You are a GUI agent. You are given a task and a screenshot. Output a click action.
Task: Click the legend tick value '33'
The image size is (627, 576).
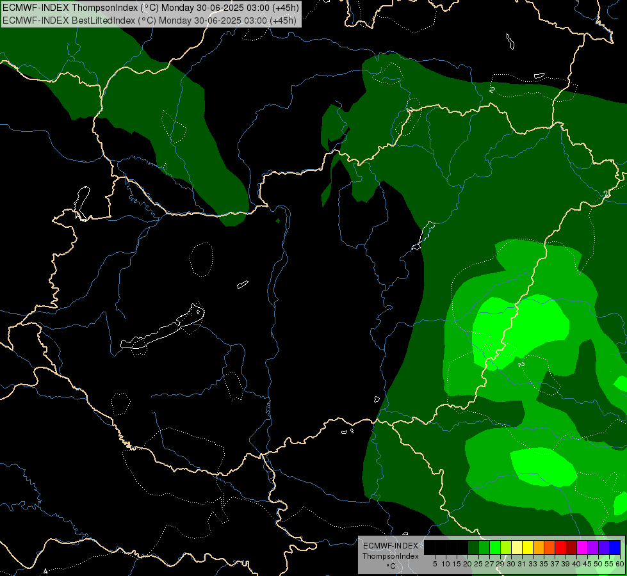pos(533,564)
